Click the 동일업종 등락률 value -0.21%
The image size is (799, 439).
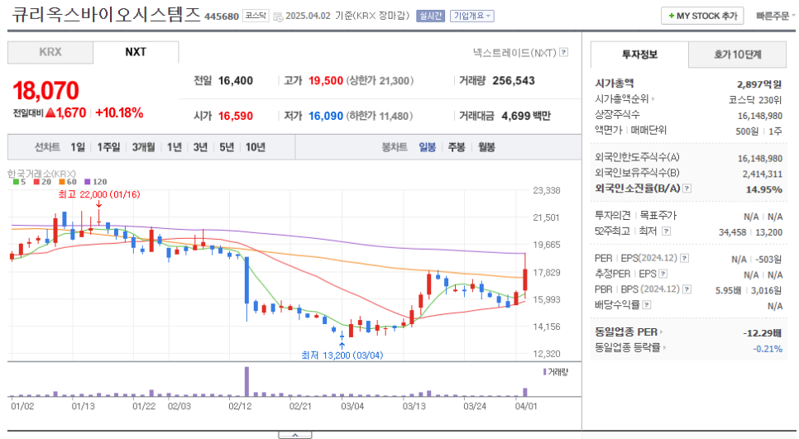click(768, 349)
